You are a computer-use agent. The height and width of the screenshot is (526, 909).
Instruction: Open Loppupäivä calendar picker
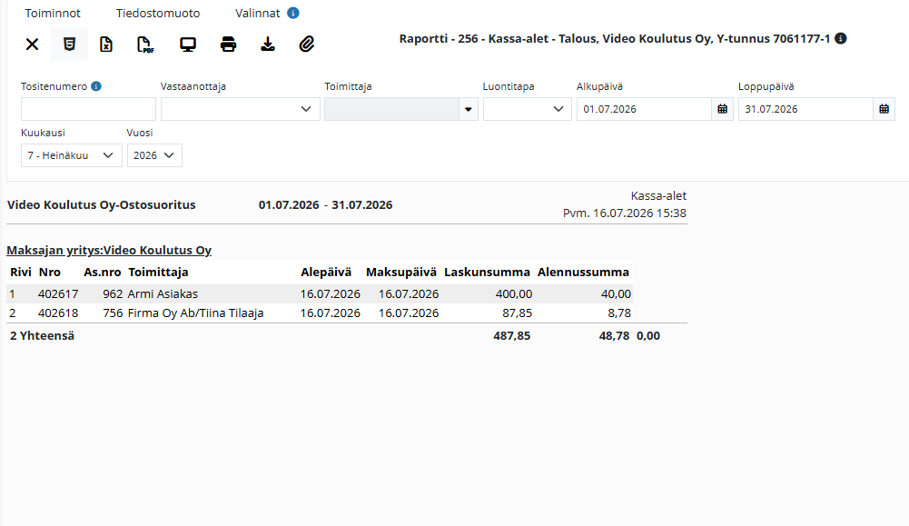click(x=884, y=109)
